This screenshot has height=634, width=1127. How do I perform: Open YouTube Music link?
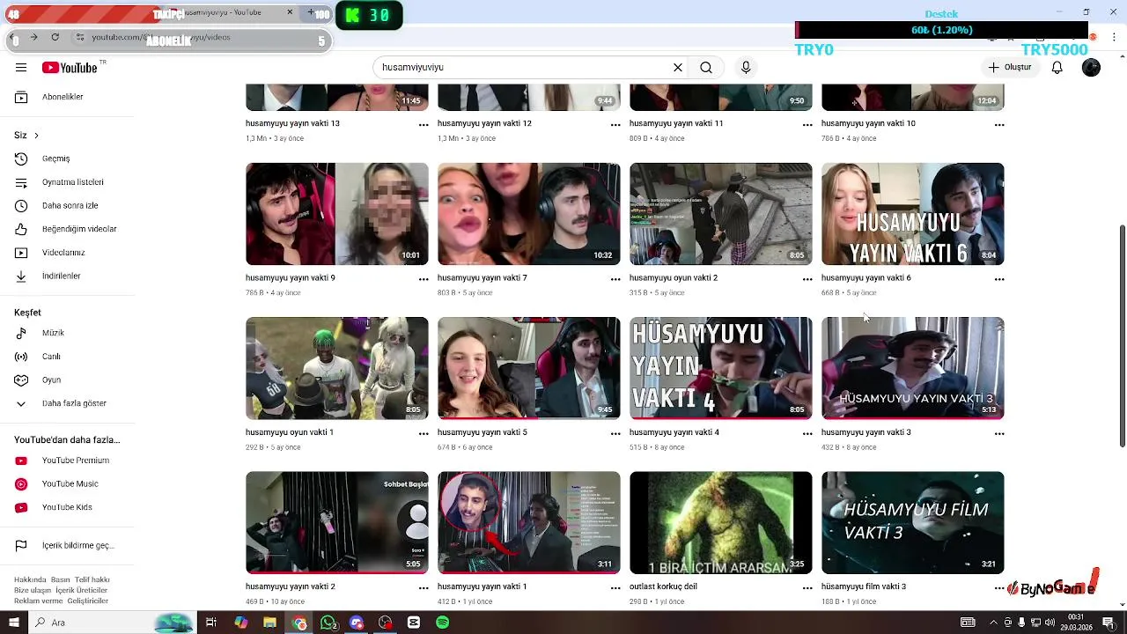(70, 484)
